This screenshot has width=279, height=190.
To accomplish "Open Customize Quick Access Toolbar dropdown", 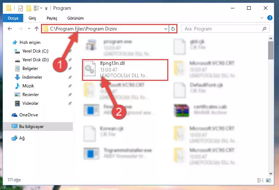I will pos(46,8).
